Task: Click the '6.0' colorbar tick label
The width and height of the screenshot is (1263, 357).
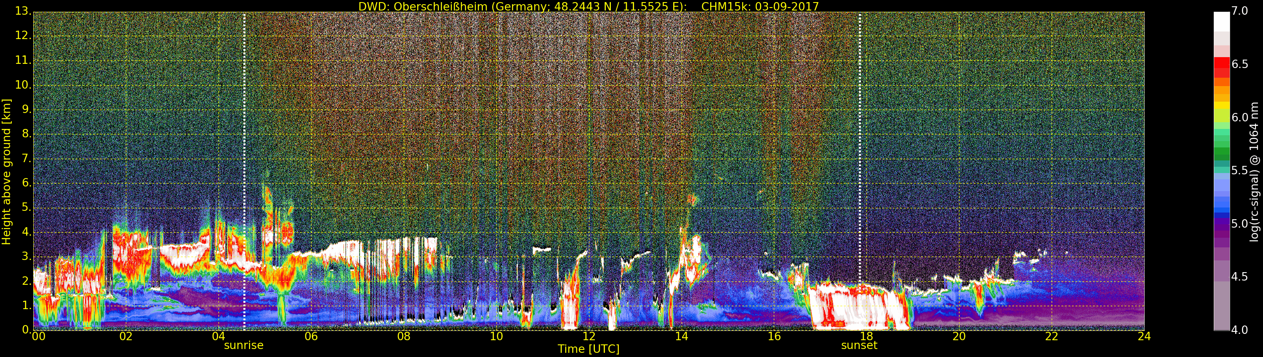Action: pyautogui.click(x=1240, y=117)
